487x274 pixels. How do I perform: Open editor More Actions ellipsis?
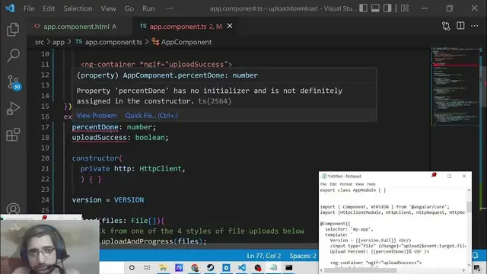tap(475, 26)
